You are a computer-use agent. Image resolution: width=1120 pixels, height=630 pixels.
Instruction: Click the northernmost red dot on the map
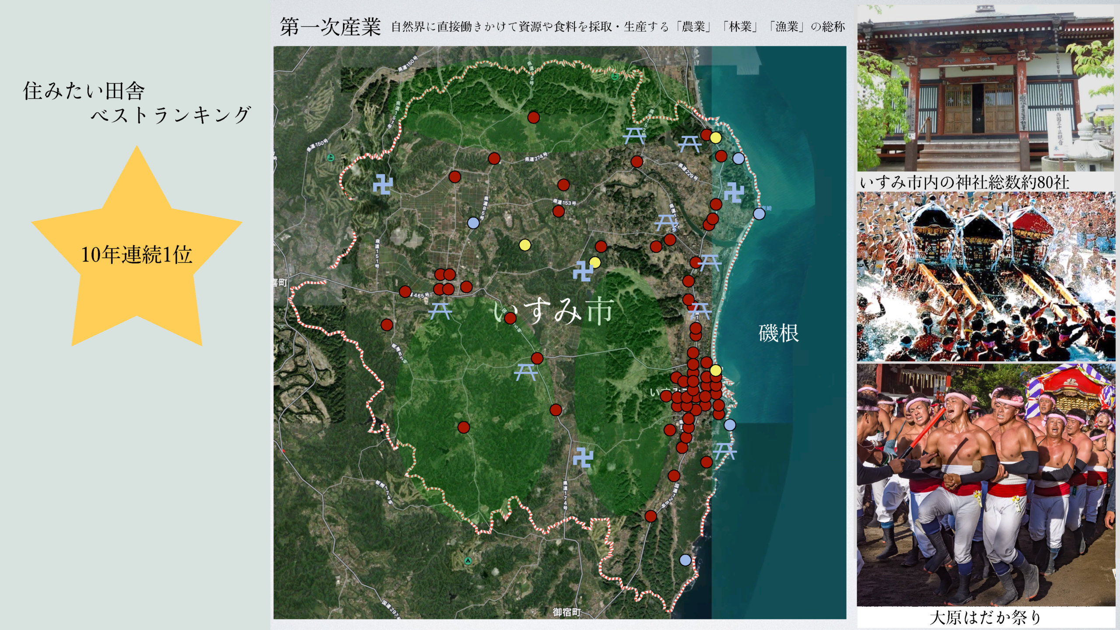(533, 117)
